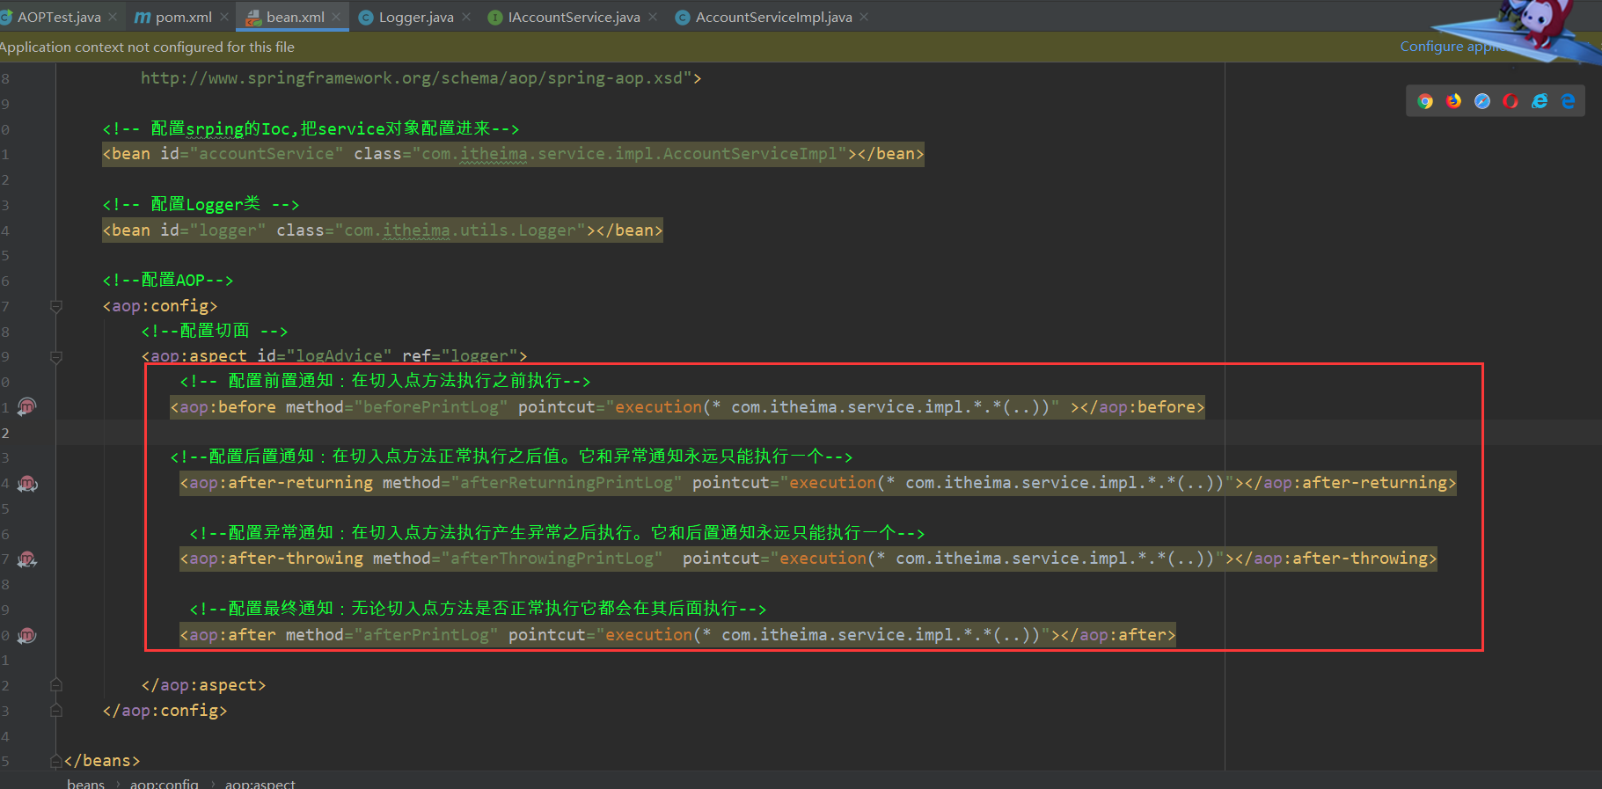Screen dimensions: 1602x789
Task: Collapse the aop:aspect opening tag fold
Action: point(56,357)
